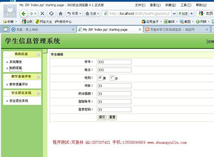Open the 收藏(B) menu
The height and width of the screenshot is (157, 214).
(171, 5)
